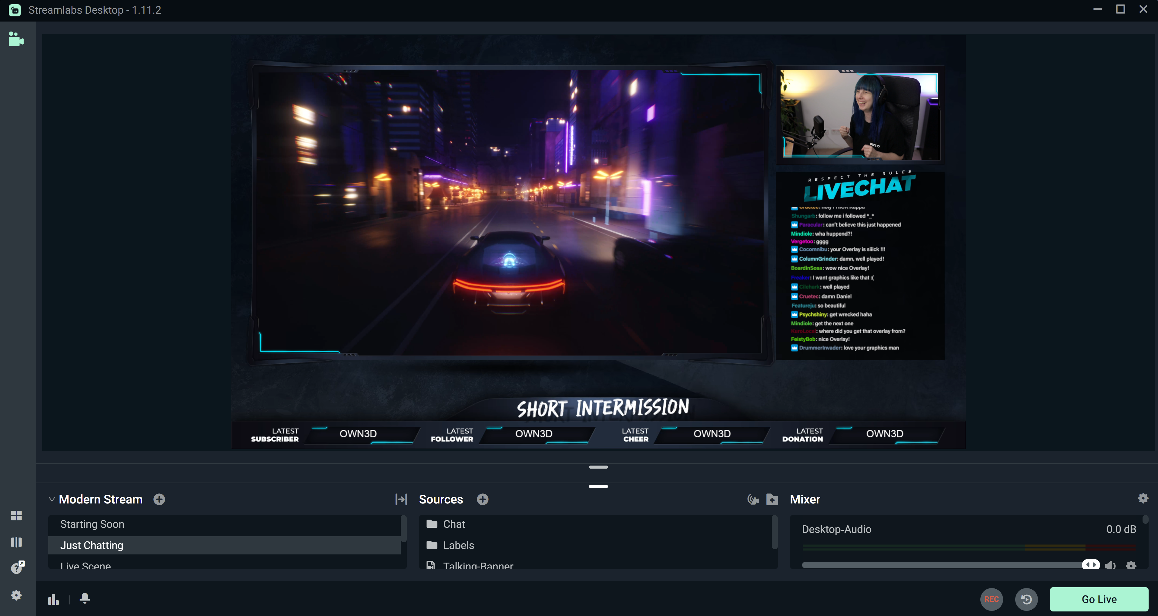Add a source folder
The image size is (1158, 616).
pyautogui.click(x=772, y=500)
